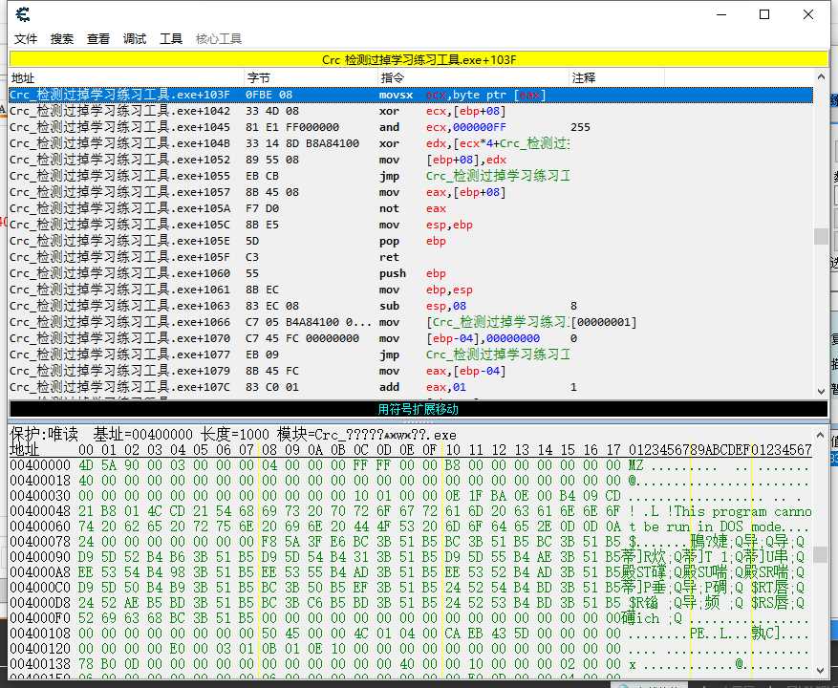Viewport: 838px width, 688px height.
Task: Open the 调试 menu
Action: coord(135,38)
